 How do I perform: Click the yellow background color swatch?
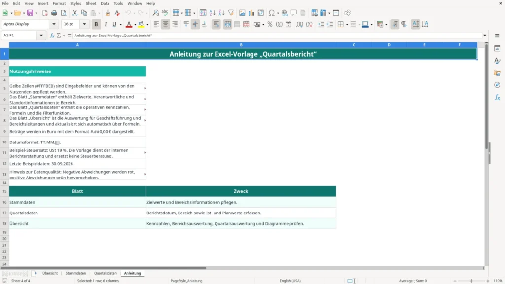[x=141, y=24]
